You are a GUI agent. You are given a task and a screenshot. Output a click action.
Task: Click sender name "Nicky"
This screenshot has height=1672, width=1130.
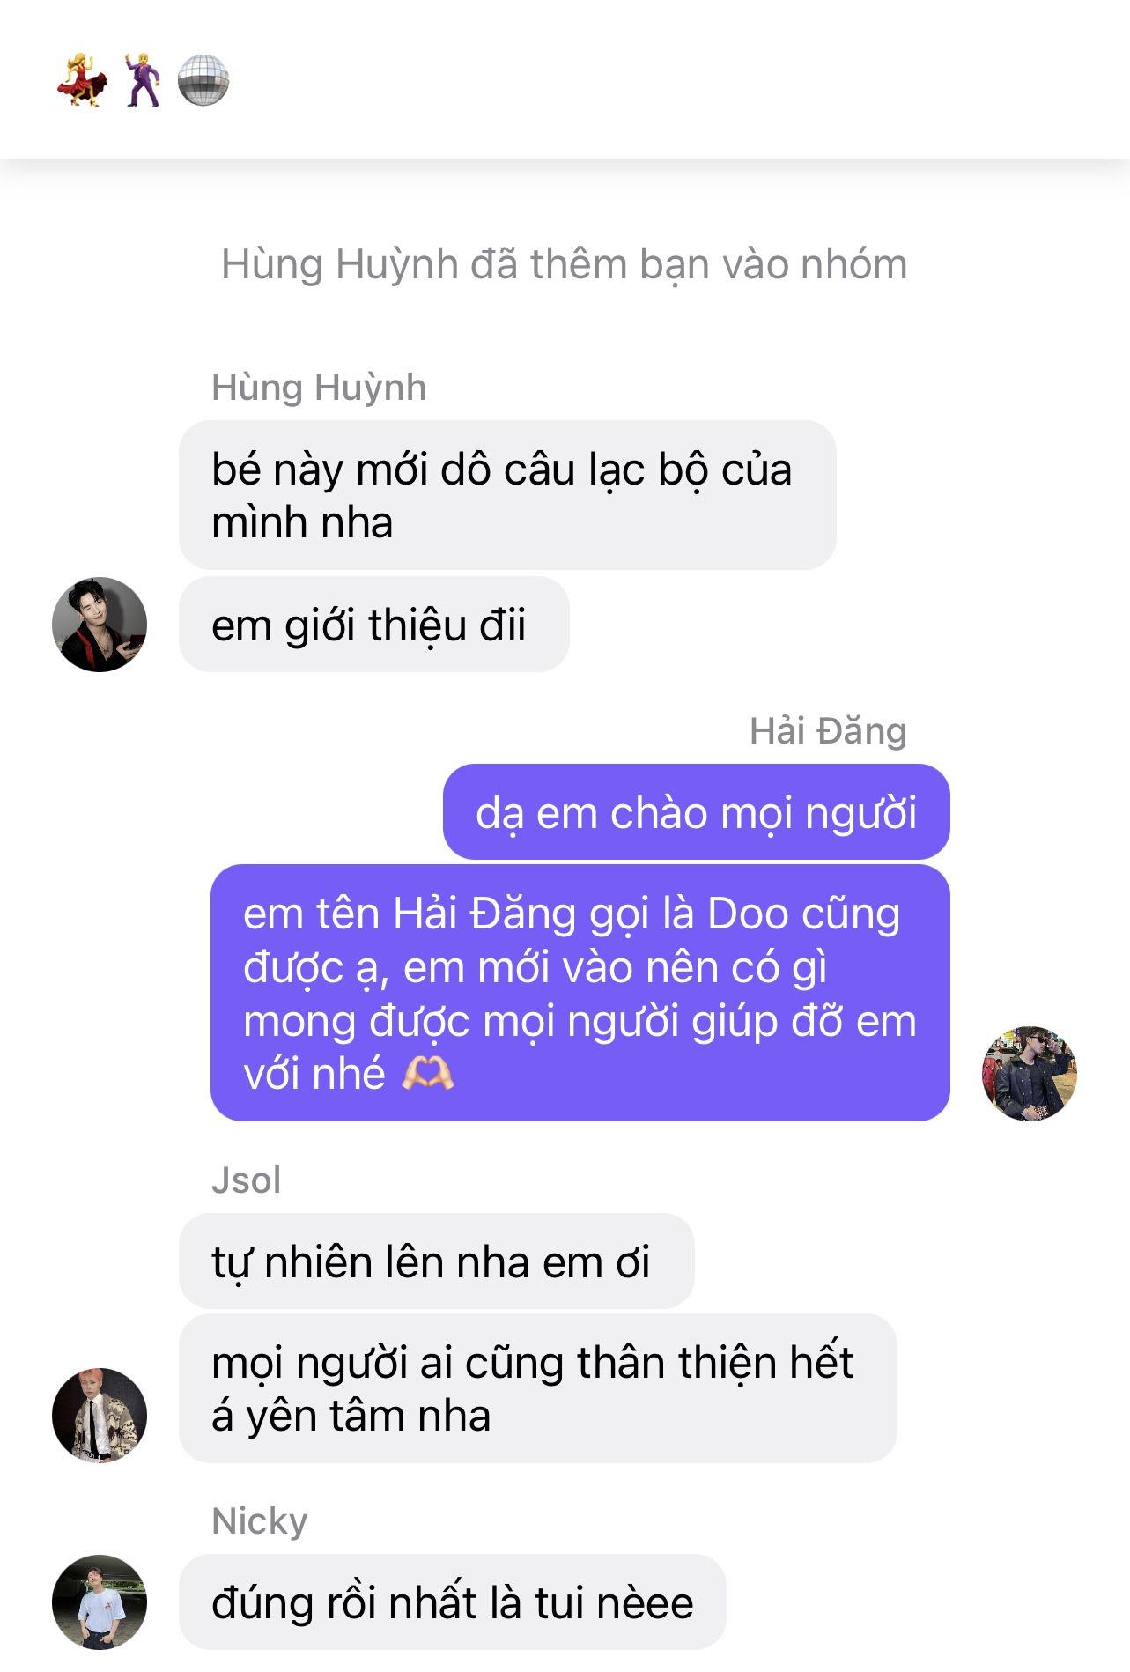click(260, 1521)
